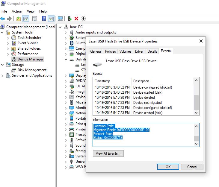Switch to the Volumes tab
This screenshot has width=219, height=187.
126,51
